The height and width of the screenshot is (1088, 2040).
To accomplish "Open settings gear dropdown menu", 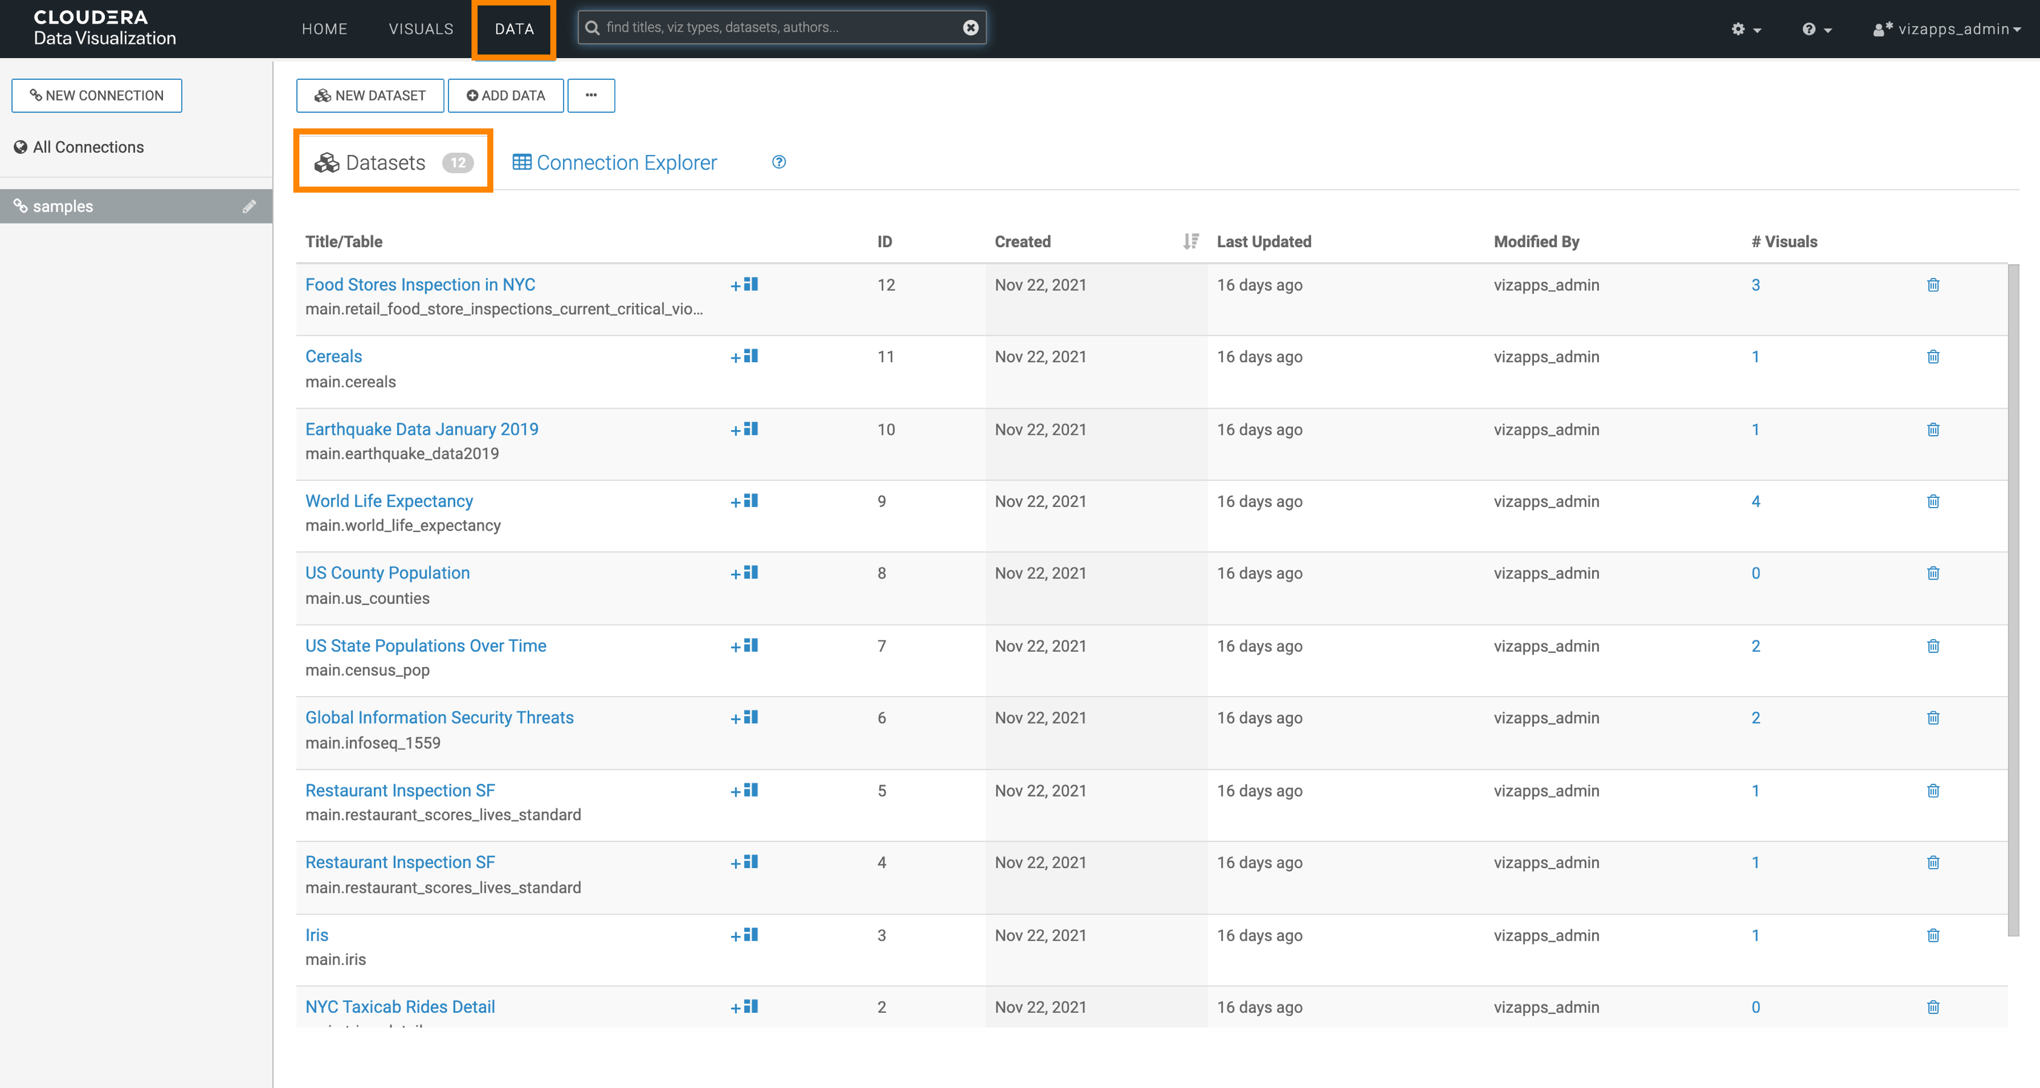I will 1745,29.
